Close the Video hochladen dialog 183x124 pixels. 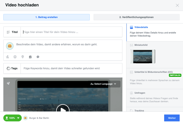pos(177,5)
